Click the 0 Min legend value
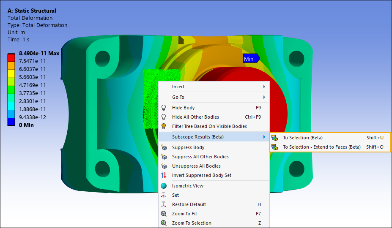 (x=26, y=125)
